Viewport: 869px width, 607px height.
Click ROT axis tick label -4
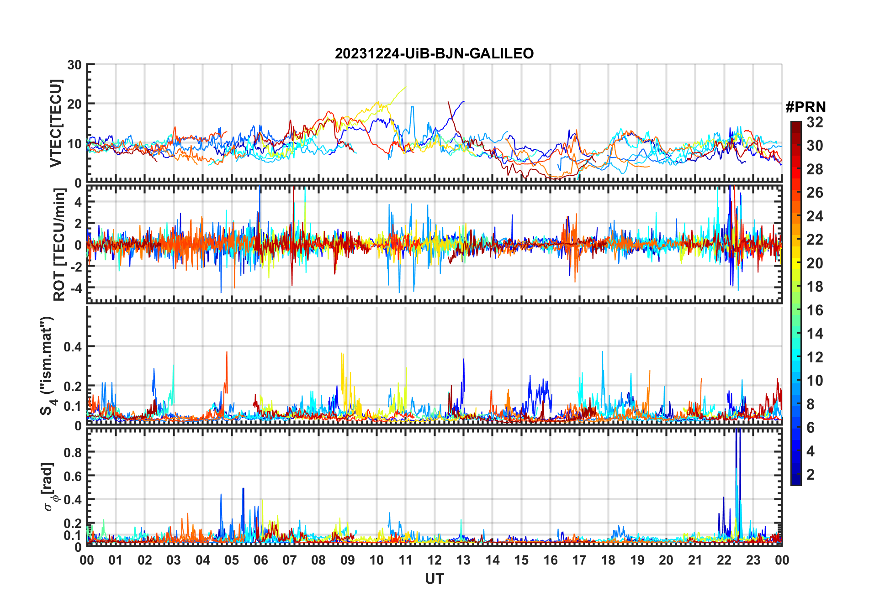pyautogui.click(x=76, y=288)
